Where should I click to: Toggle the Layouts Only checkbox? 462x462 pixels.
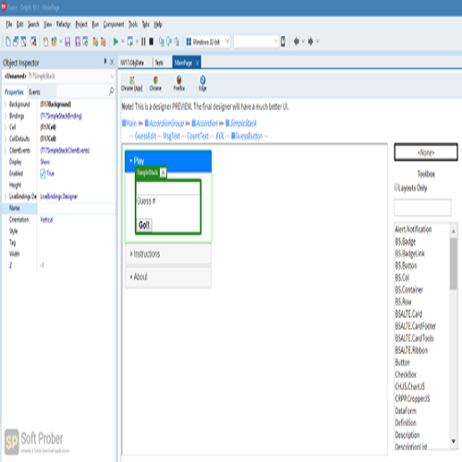(396, 188)
